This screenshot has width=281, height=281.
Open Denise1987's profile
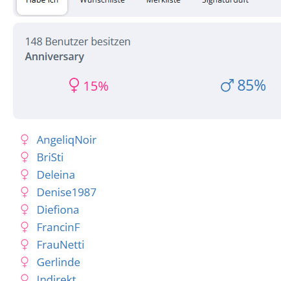[x=67, y=192]
